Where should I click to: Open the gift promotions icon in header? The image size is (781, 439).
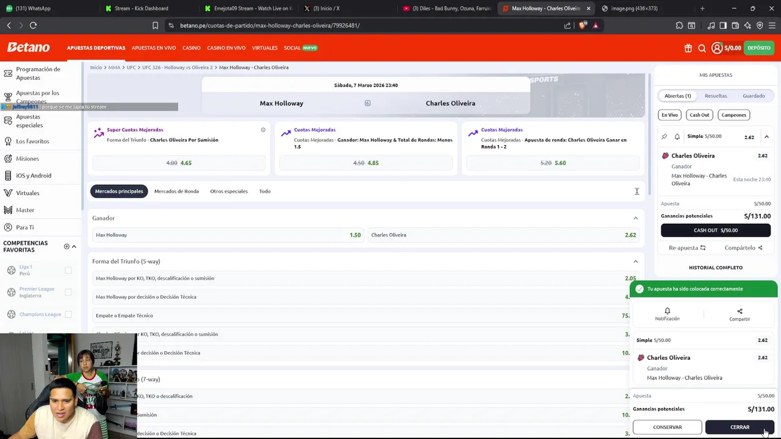coord(688,48)
